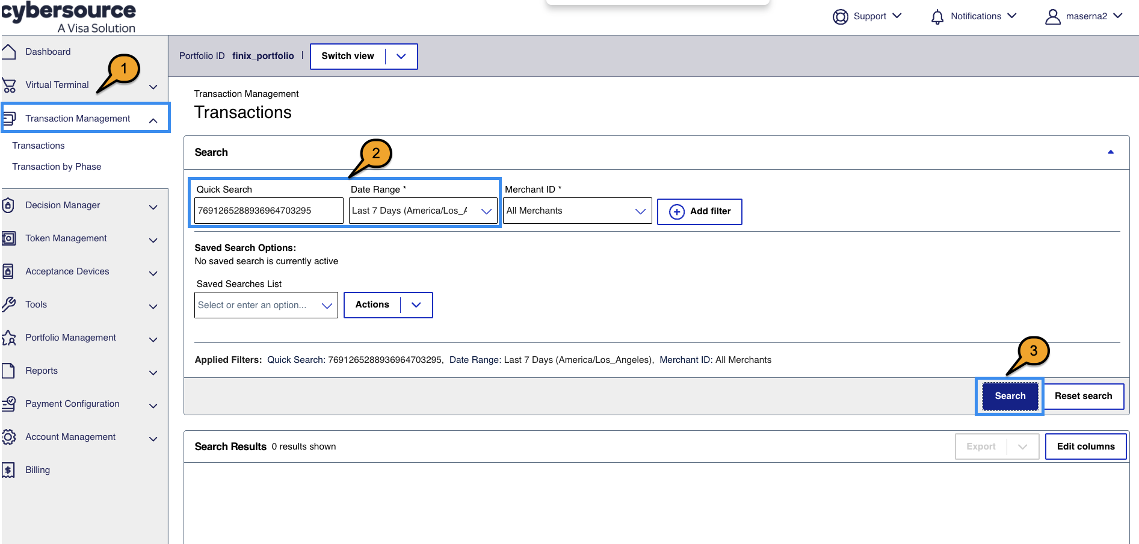Click into the Quick Search field
1139x544 pixels.
(x=268, y=211)
